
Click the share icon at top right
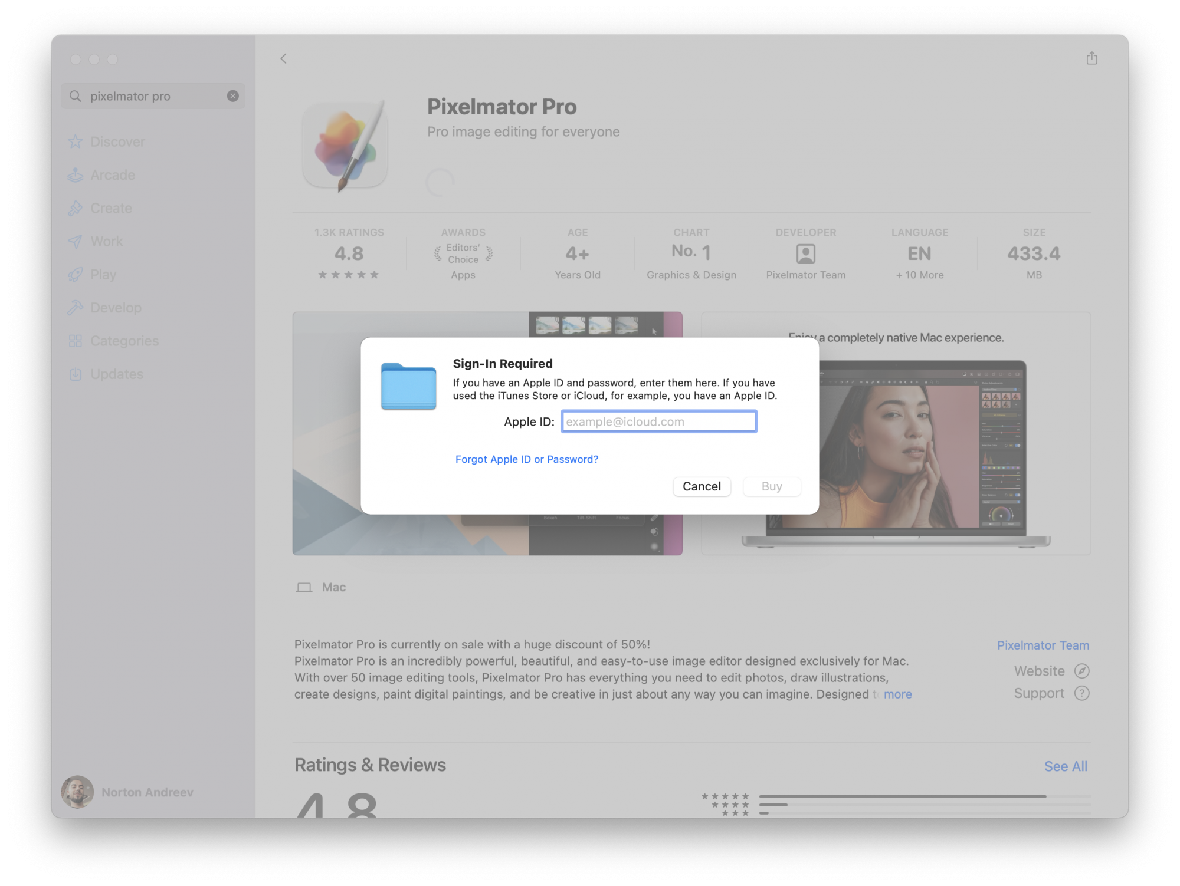pos(1091,58)
